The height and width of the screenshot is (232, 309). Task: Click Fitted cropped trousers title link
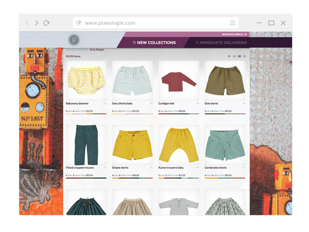coord(80,168)
